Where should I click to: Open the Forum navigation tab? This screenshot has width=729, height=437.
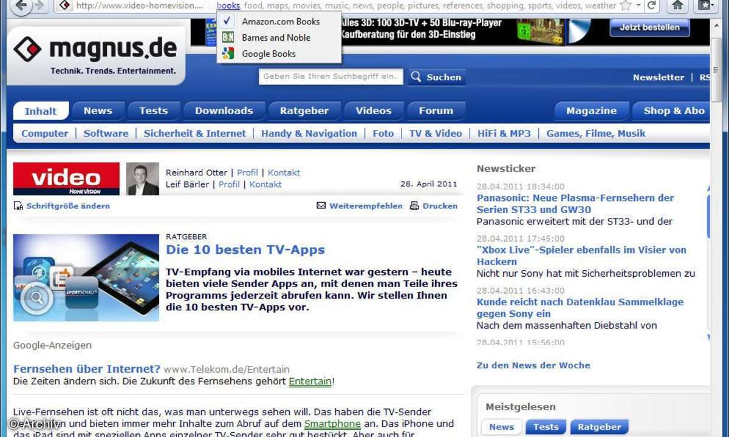pos(436,110)
